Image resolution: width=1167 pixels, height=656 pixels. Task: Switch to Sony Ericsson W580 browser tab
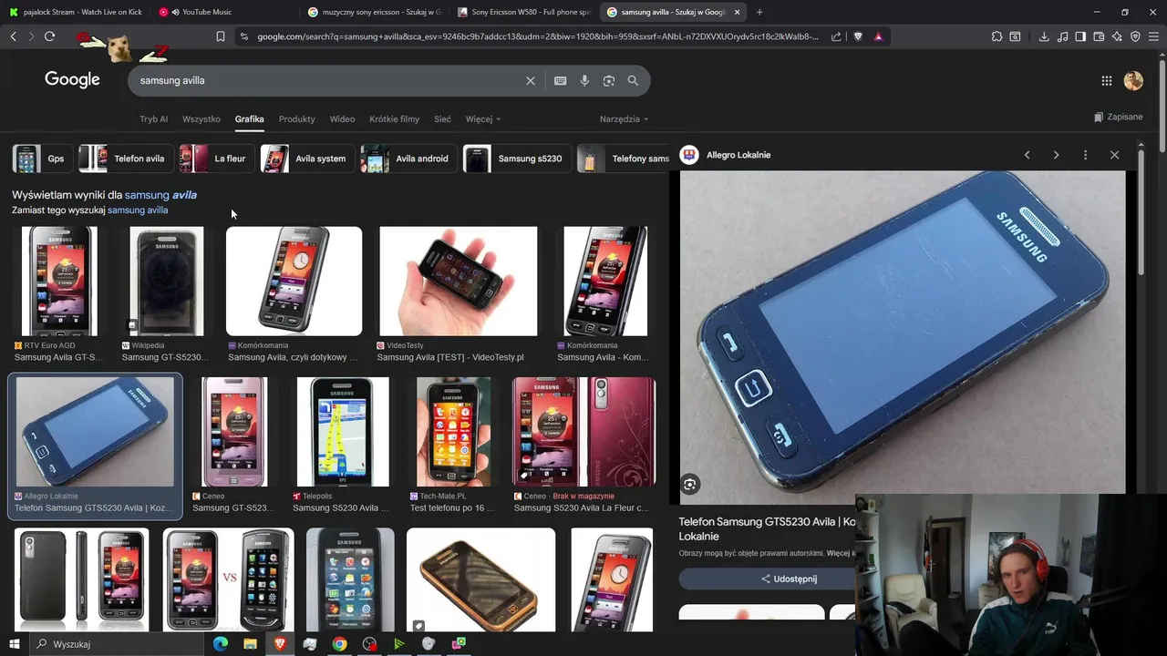[x=523, y=12]
